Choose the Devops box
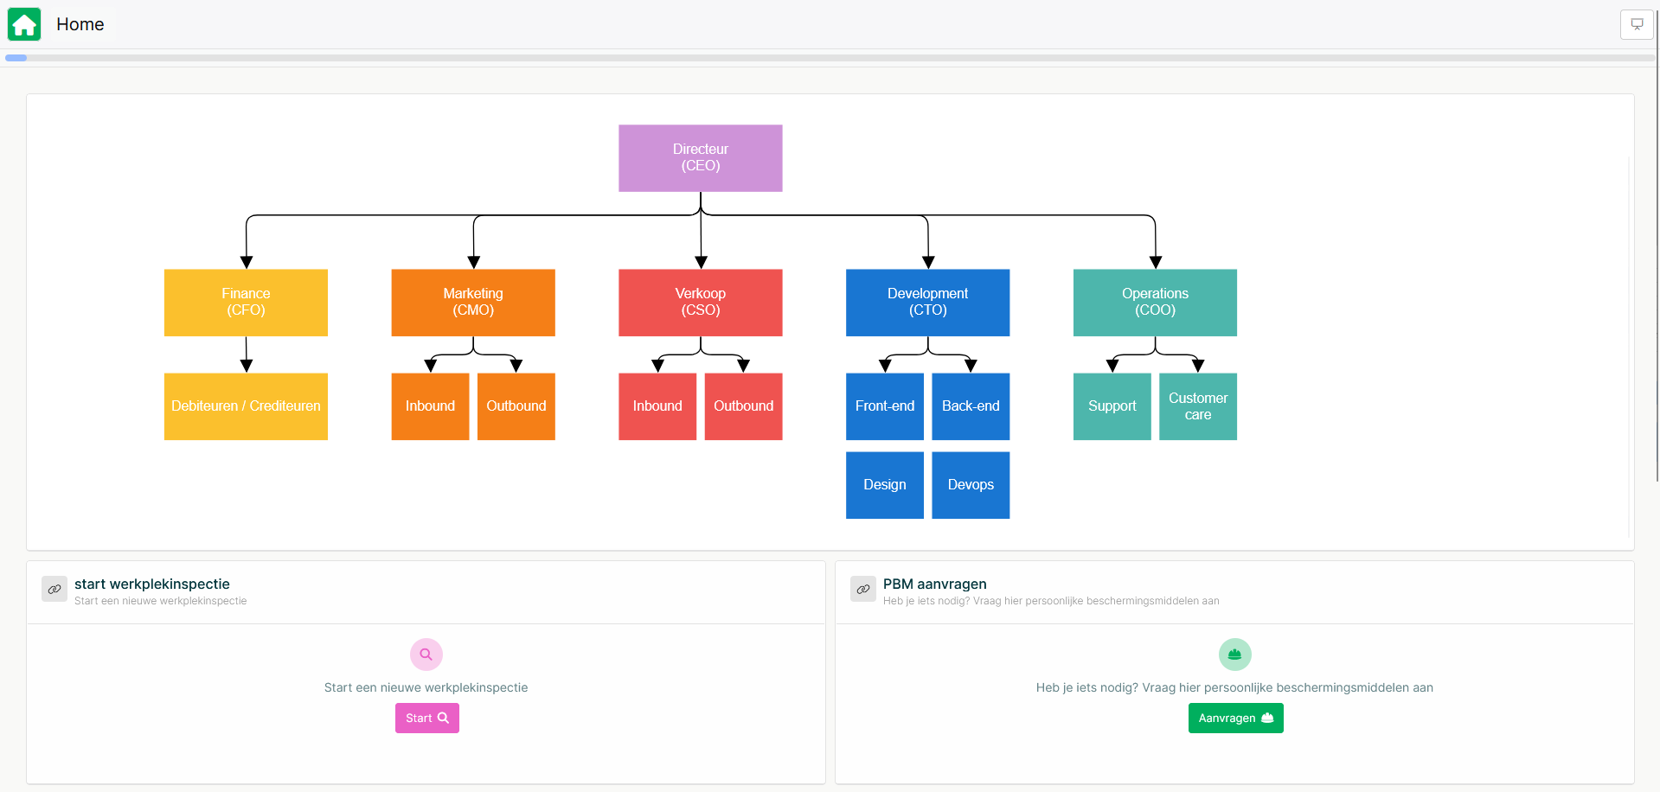The image size is (1660, 792). coord(971,485)
